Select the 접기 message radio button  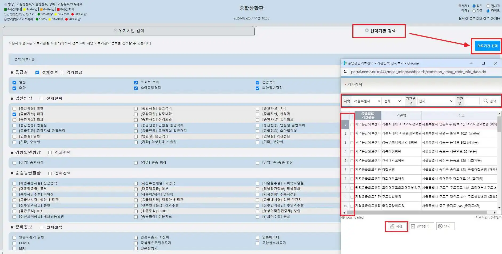pos(474,6)
